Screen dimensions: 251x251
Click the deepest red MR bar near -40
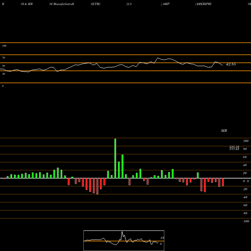tap(97, 186)
